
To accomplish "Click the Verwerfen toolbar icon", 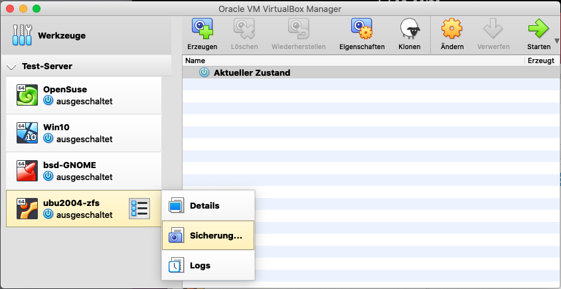I will [x=493, y=29].
